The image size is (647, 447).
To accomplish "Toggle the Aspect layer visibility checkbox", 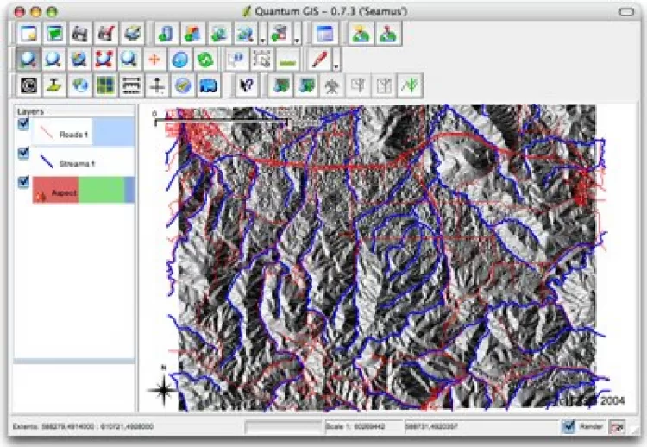I will [24, 182].
